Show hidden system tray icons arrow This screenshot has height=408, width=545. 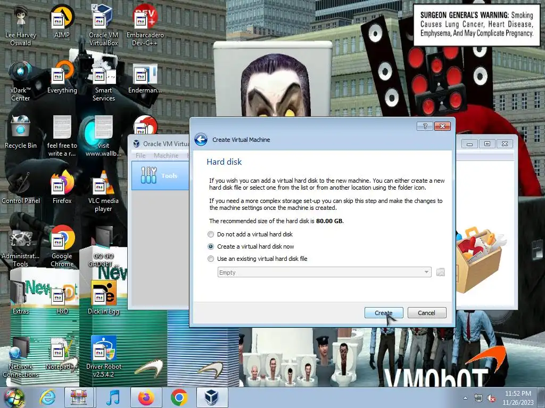[x=465, y=398]
